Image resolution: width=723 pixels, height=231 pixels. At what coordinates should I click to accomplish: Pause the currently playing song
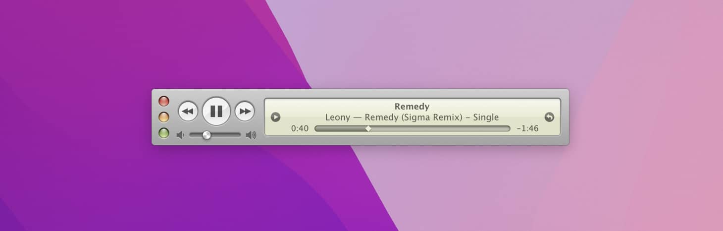tap(216, 111)
